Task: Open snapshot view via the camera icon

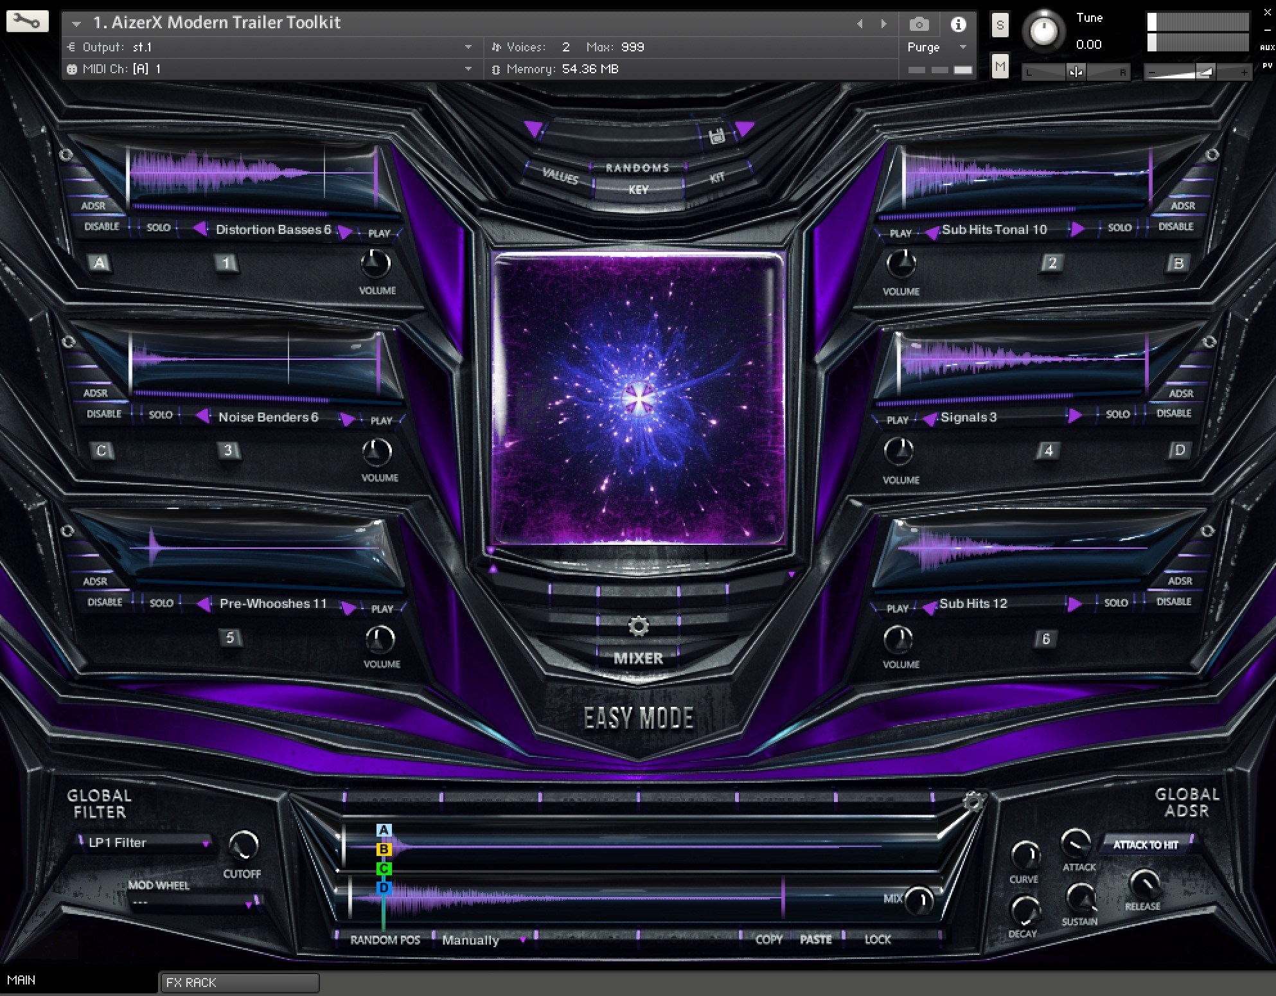Action: [x=919, y=23]
